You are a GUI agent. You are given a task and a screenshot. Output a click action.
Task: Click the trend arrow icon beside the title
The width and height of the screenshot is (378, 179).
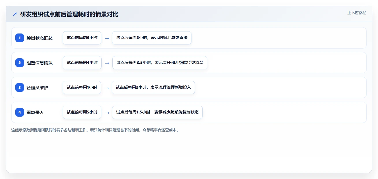(x=15, y=14)
